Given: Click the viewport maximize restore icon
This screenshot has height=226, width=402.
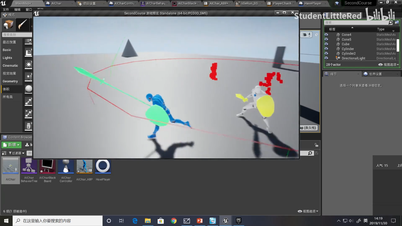Looking at the screenshot, I should click(316, 34).
